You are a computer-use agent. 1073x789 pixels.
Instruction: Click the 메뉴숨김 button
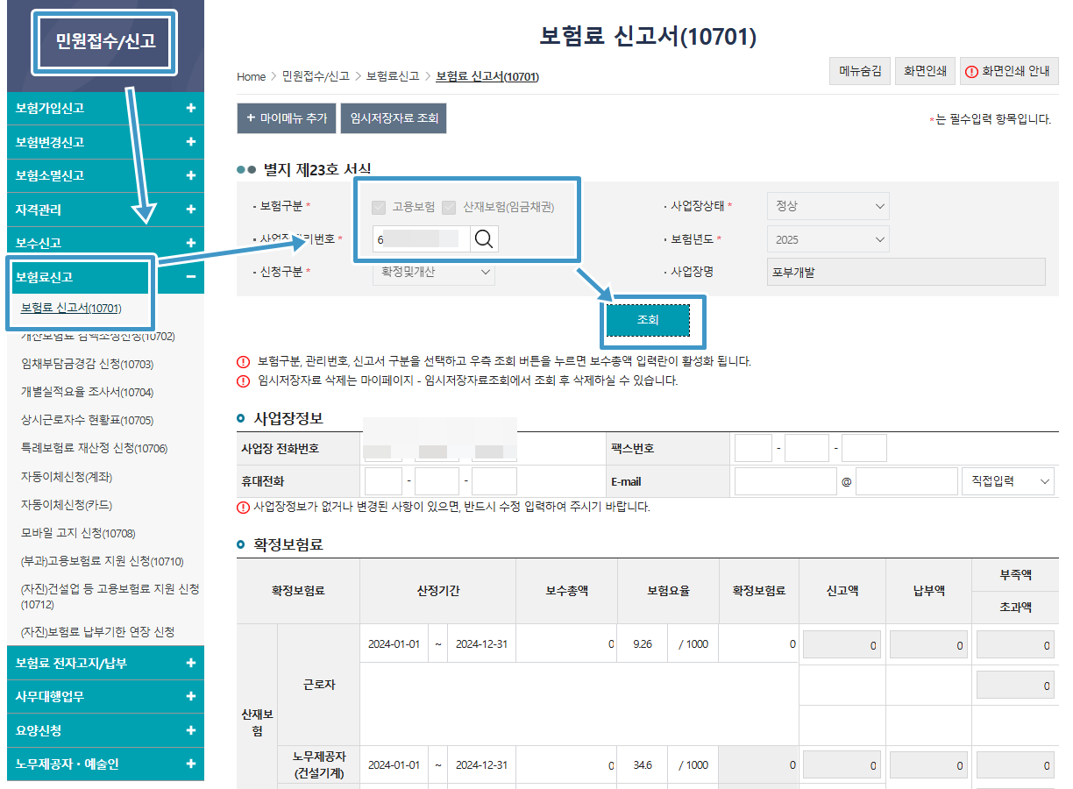tap(859, 71)
